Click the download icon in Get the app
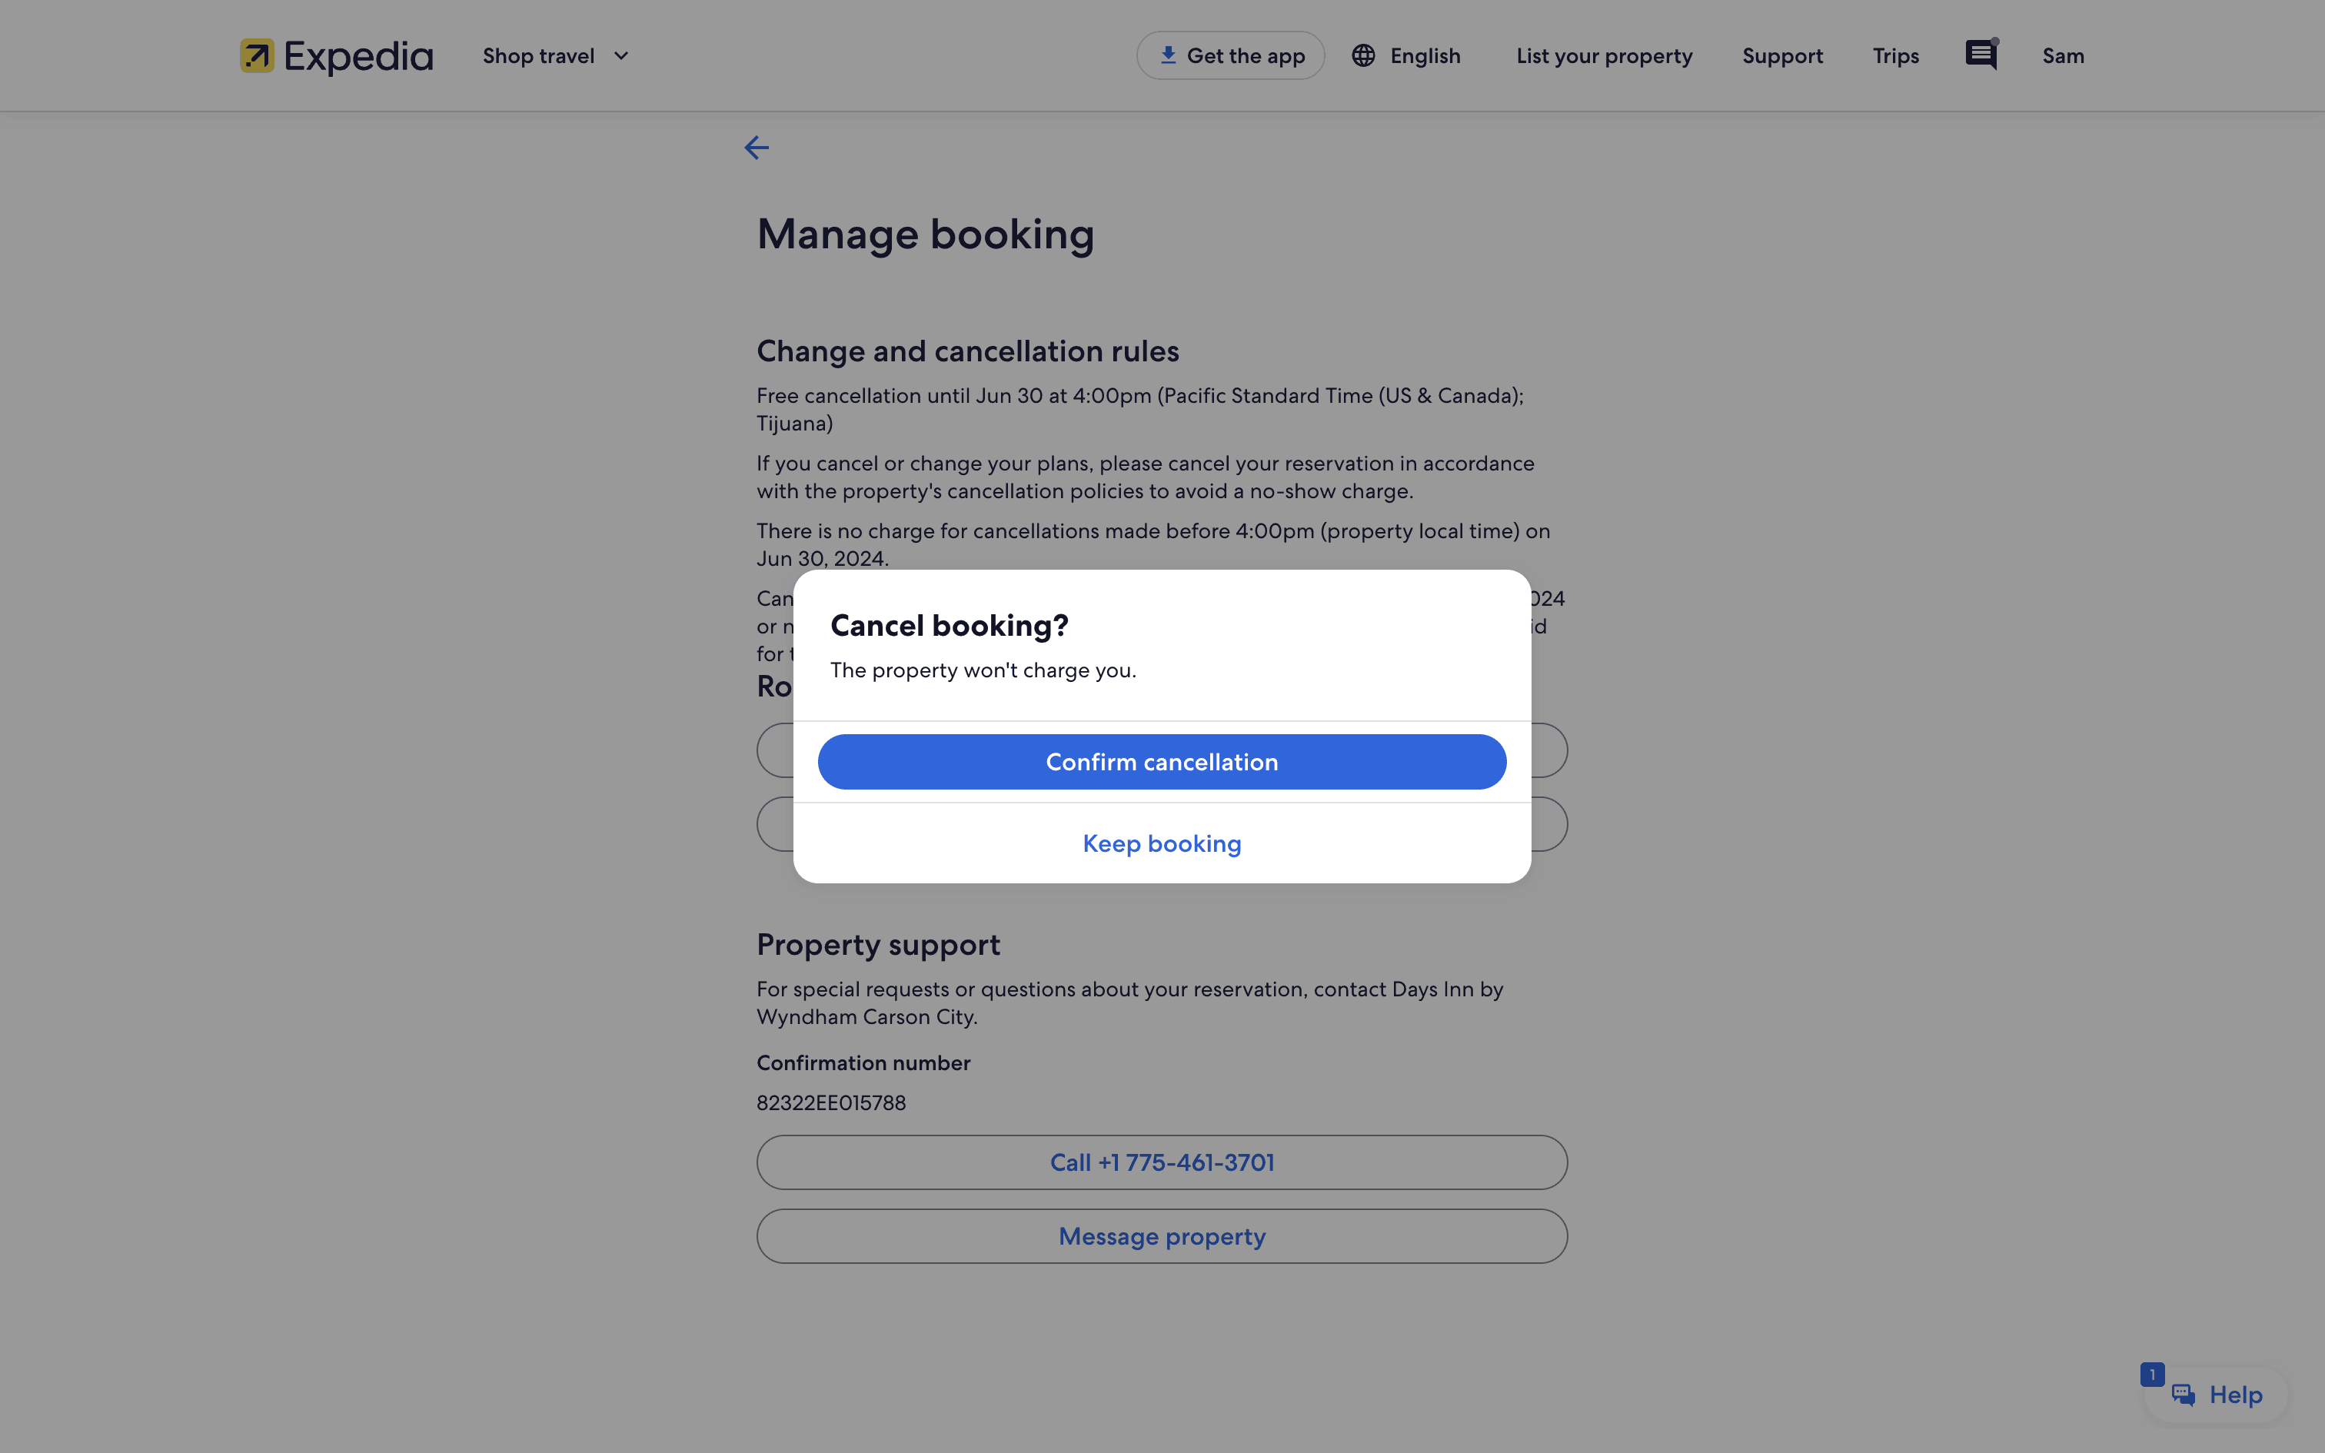2325x1453 pixels. (1167, 55)
